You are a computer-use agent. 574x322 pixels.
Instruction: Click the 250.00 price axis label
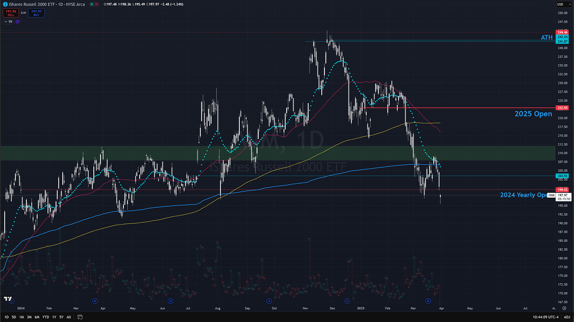(563, 13)
